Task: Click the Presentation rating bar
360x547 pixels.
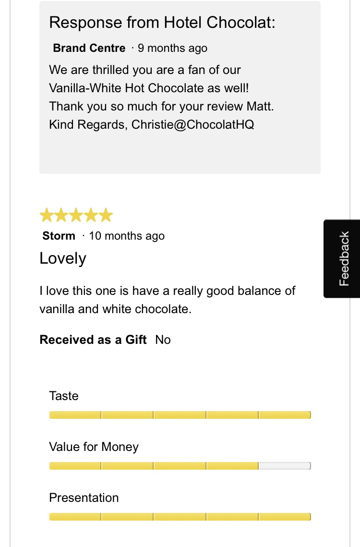Action: click(x=180, y=517)
